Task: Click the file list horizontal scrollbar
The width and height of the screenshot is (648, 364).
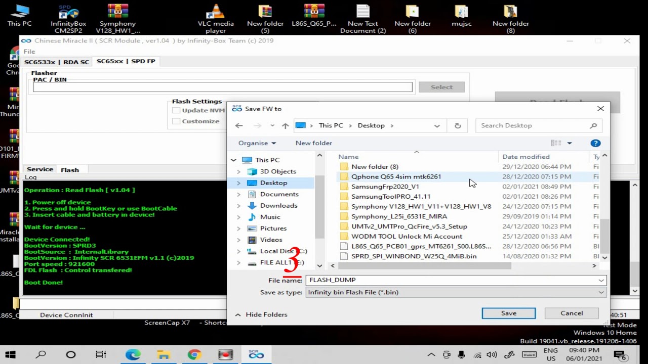Action: [x=425, y=265]
